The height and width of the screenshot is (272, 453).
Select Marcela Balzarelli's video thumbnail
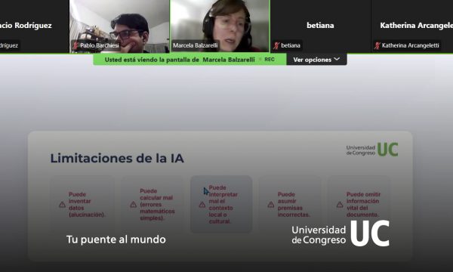click(220, 26)
